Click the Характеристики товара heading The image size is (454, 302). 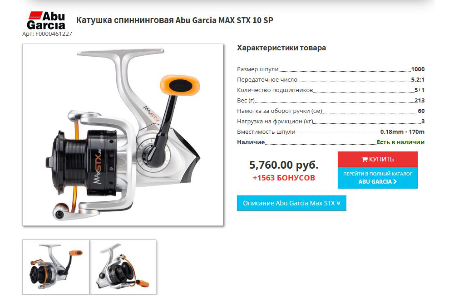tap(281, 48)
